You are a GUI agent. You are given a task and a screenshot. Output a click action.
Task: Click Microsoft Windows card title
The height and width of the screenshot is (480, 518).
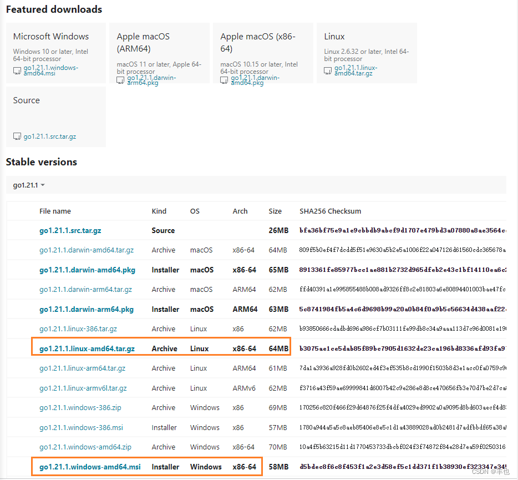click(x=51, y=37)
